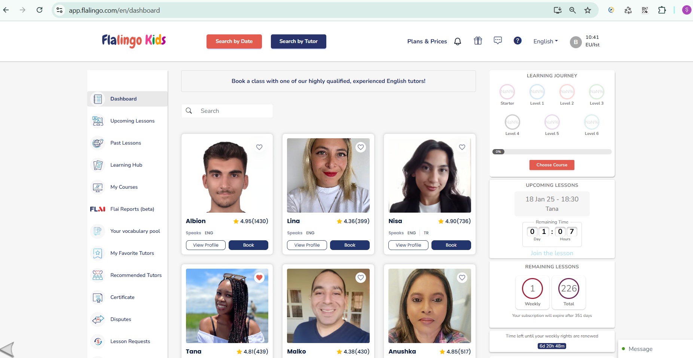693x358 pixels.
Task: Click the Flai Reports logo icon
Action: click(98, 209)
